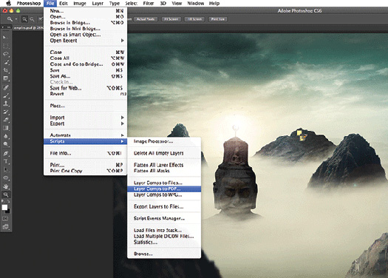Open the Apple menu
The width and height of the screenshot is (388, 278).
9,3
